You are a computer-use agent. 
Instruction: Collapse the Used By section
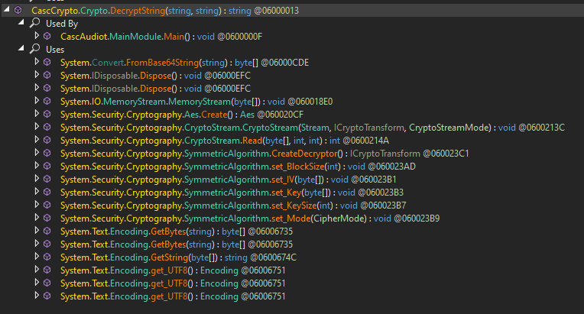pos(21,23)
